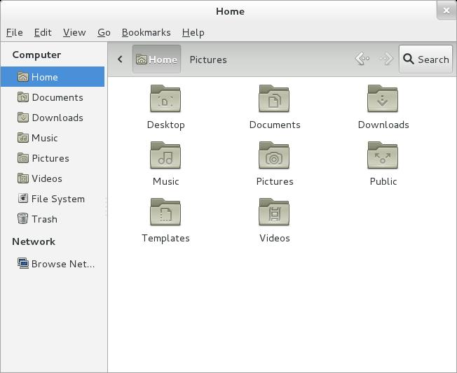This screenshot has width=457, height=373.
Task: Click the Pictures path bar button
Action: pos(208,59)
